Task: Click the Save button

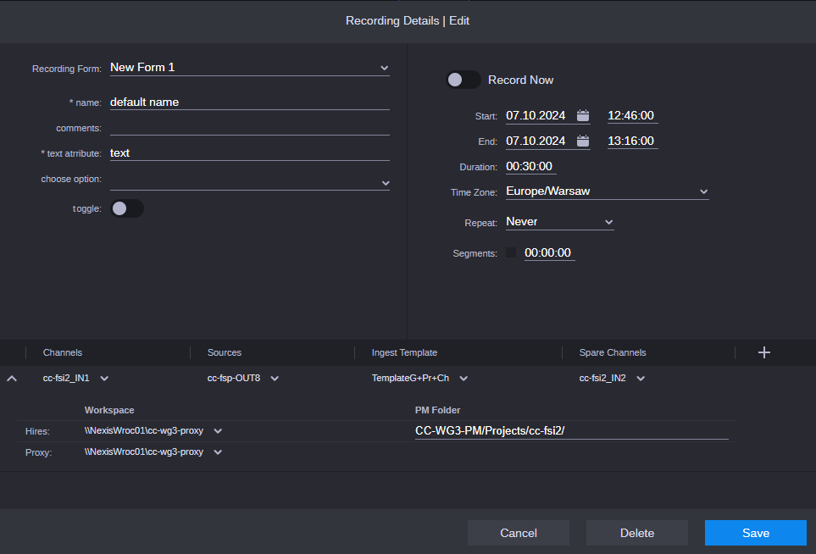Action: coord(756,533)
